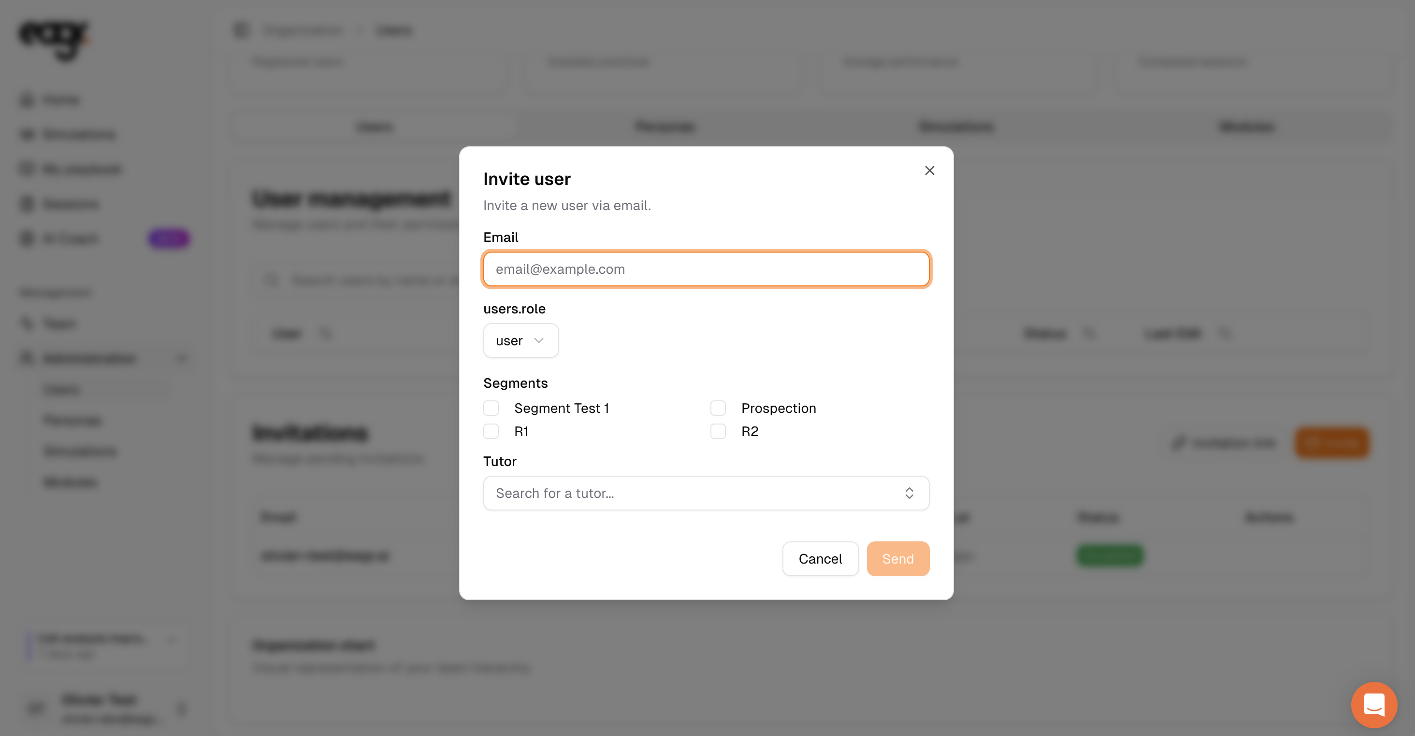Click the app logo in sidebar
The image size is (1415, 736).
point(54,40)
